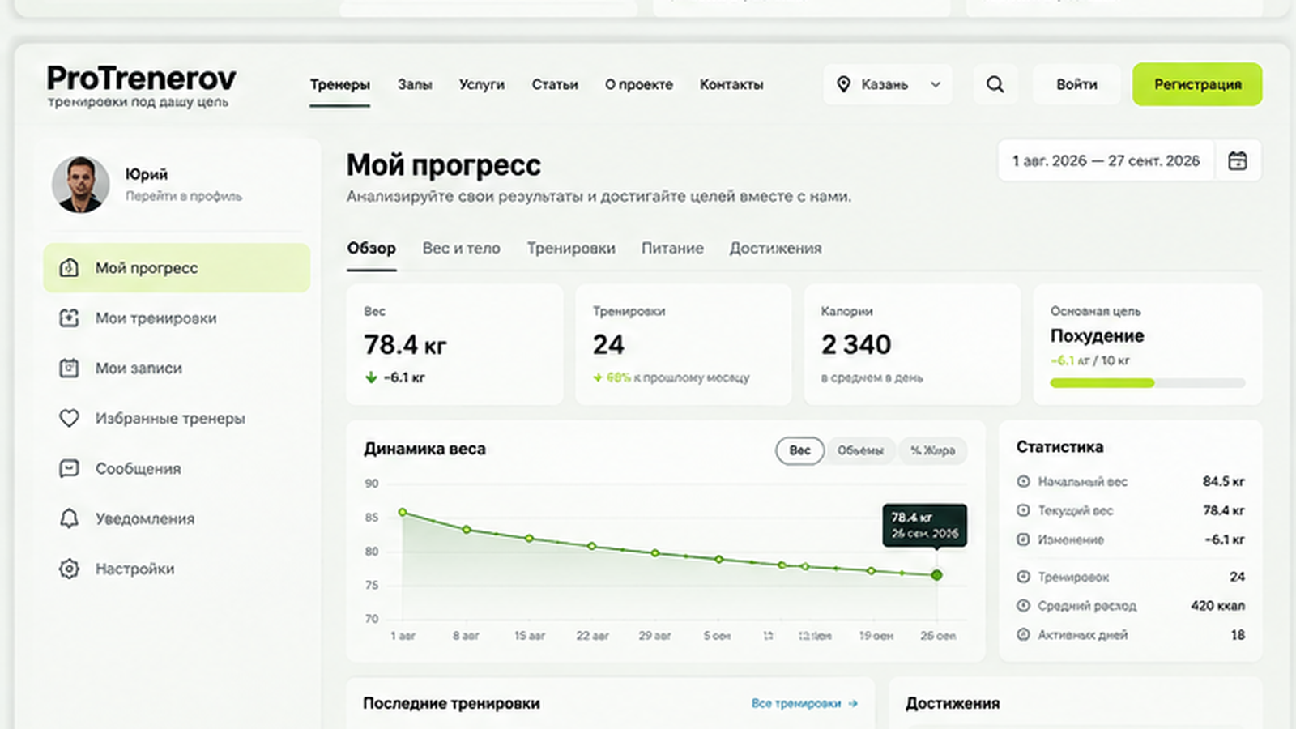Click the icon beside Текущий вес
Image resolution: width=1296 pixels, height=729 pixels.
(1023, 510)
